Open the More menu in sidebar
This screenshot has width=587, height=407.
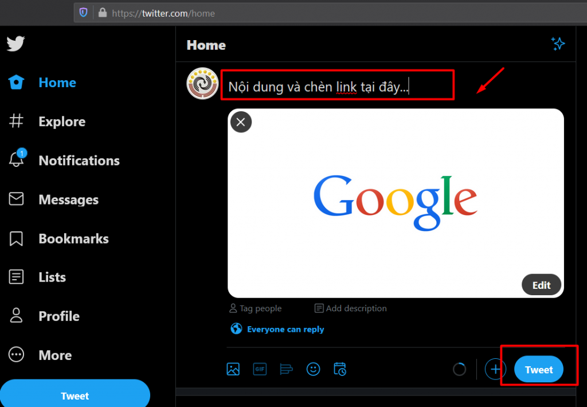point(40,355)
